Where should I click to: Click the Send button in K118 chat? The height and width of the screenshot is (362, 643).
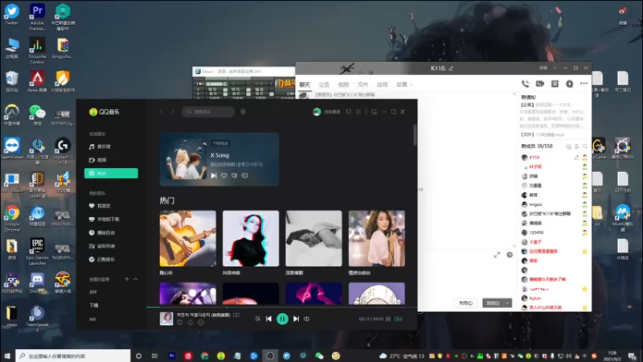coord(493,303)
